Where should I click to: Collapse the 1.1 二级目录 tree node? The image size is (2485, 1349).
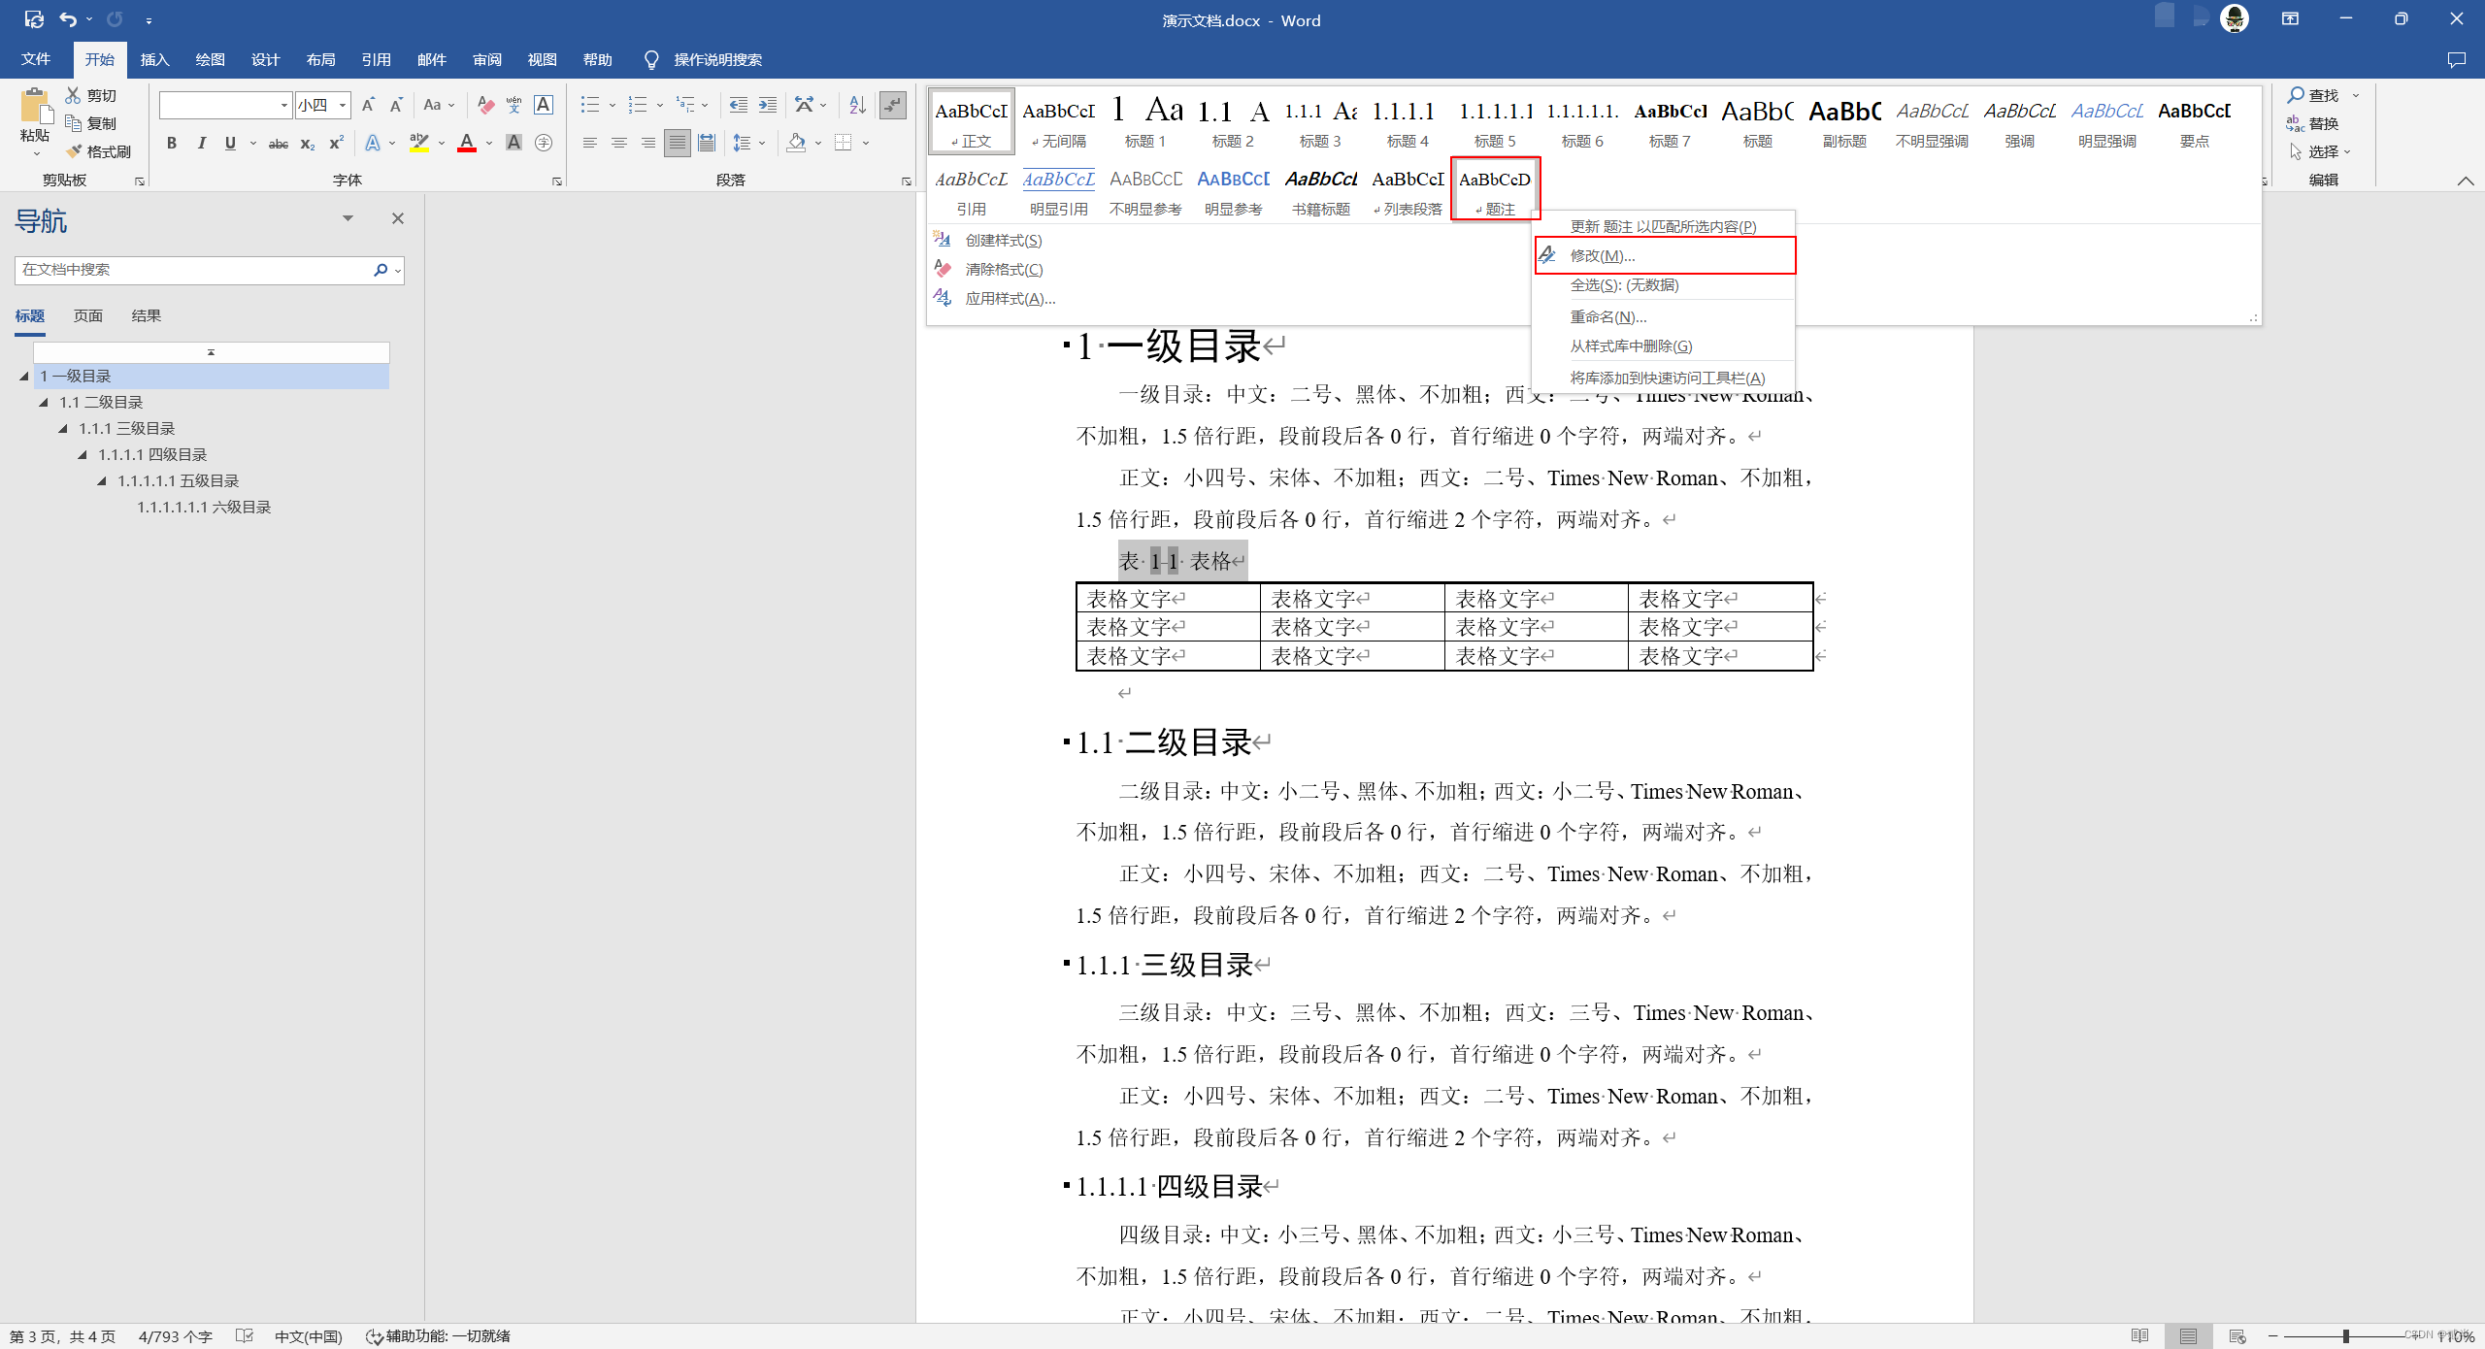point(44,402)
